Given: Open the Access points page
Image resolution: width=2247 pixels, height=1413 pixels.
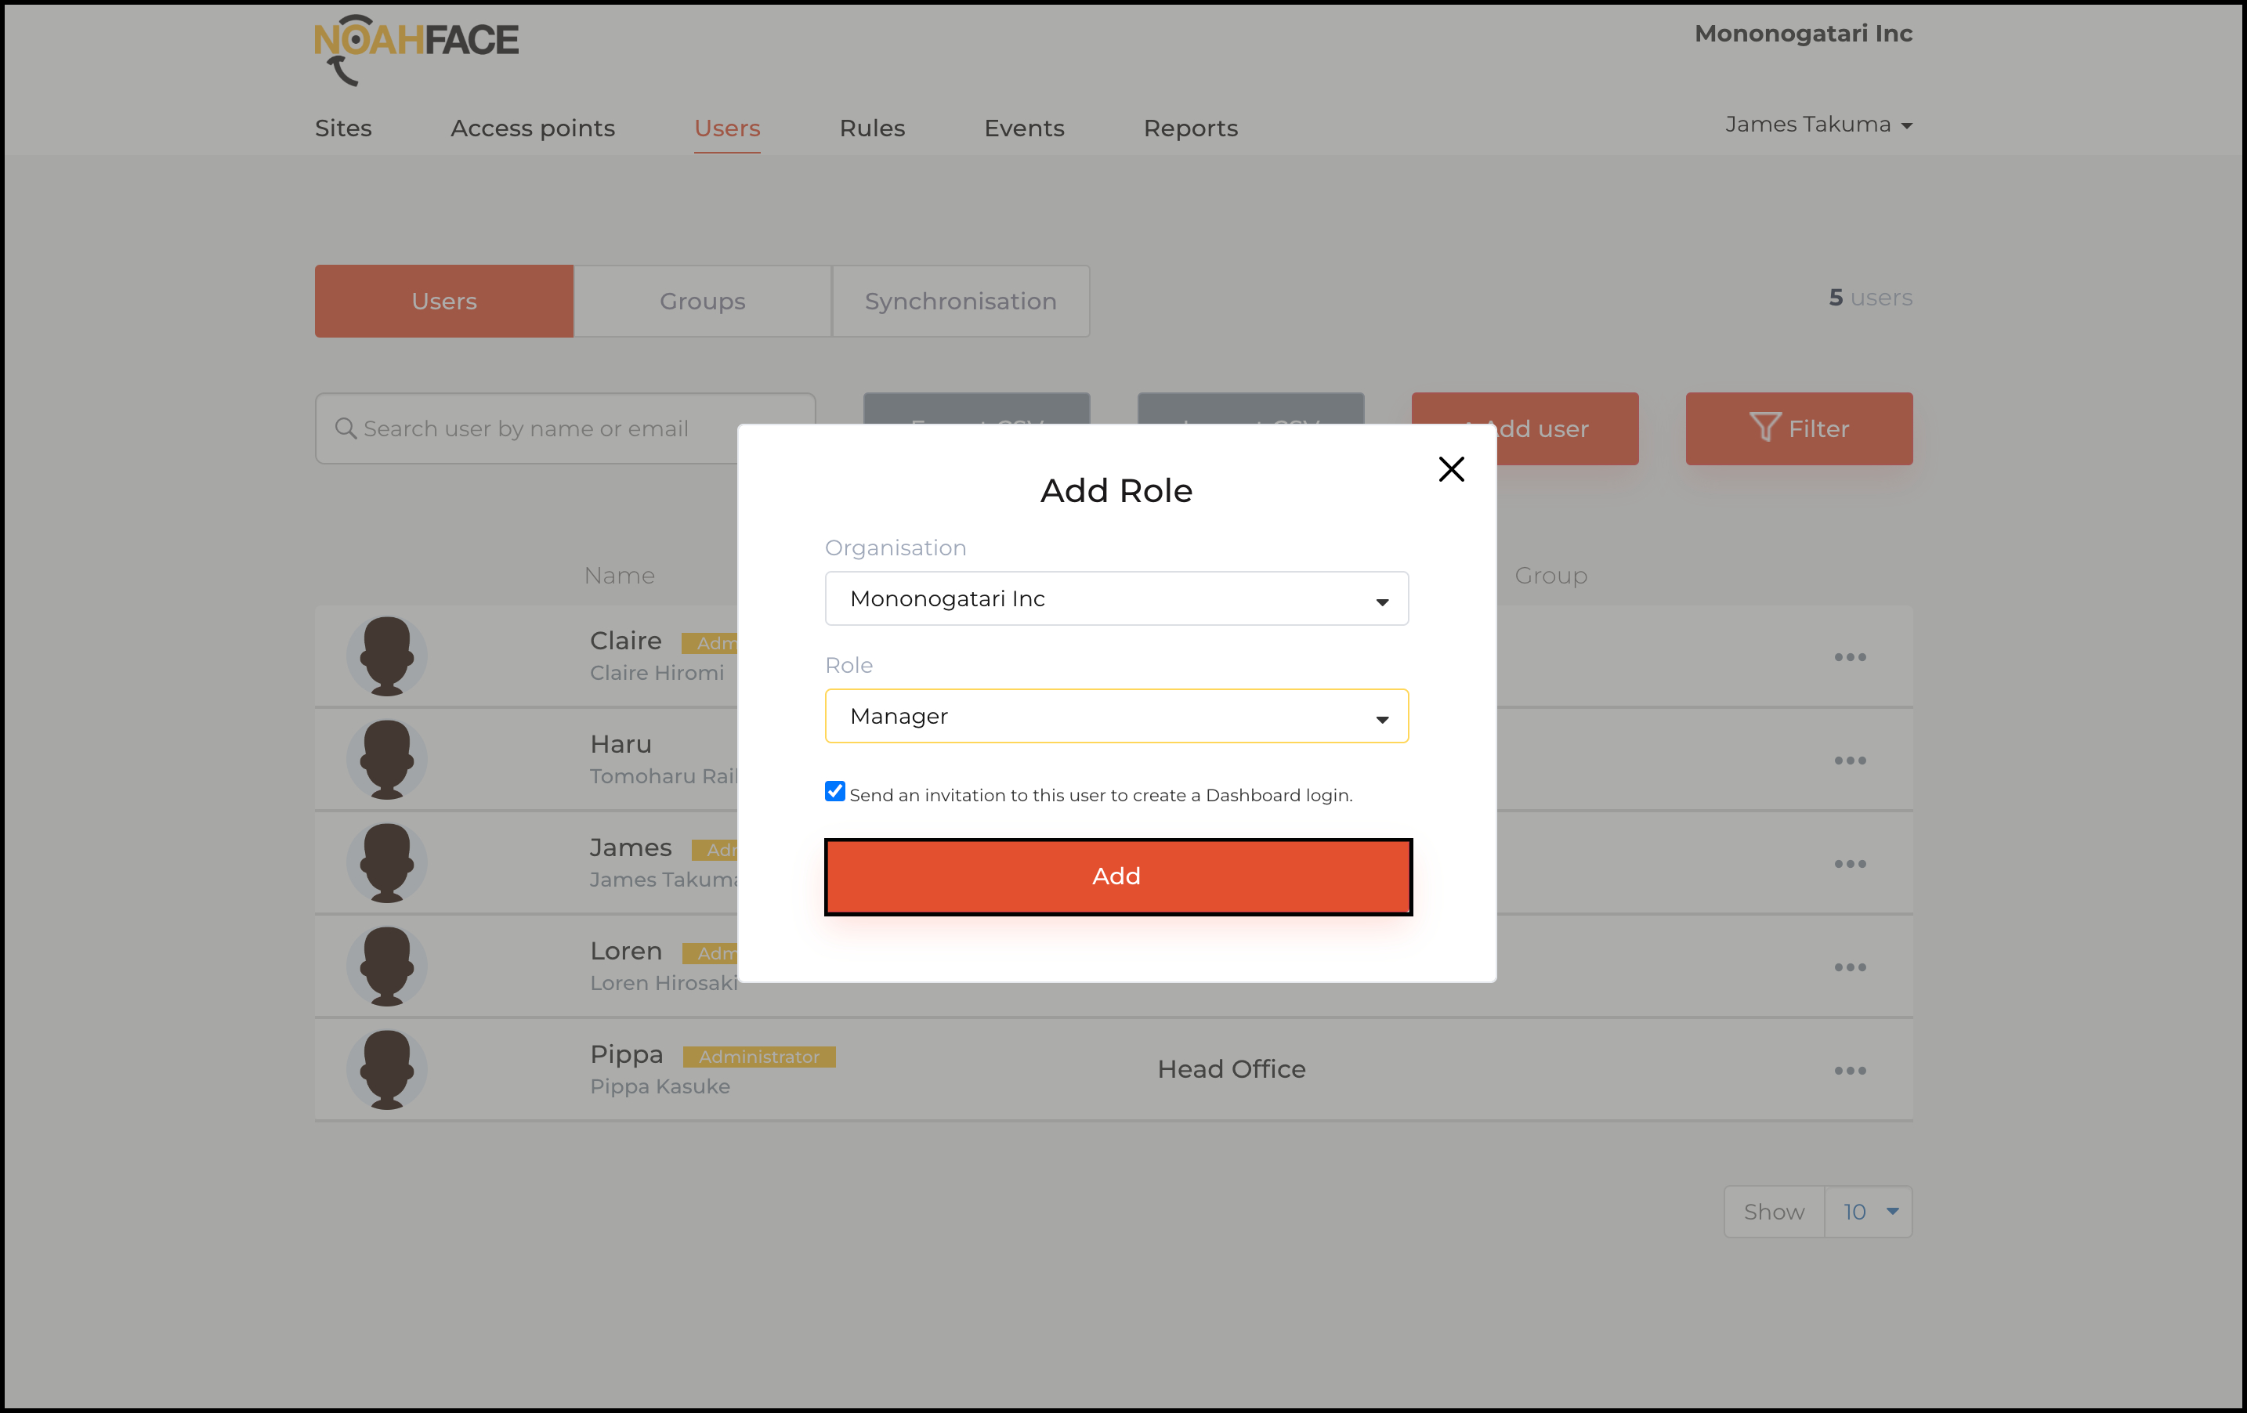Looking at the screenshot, I should tap(532, 128).
